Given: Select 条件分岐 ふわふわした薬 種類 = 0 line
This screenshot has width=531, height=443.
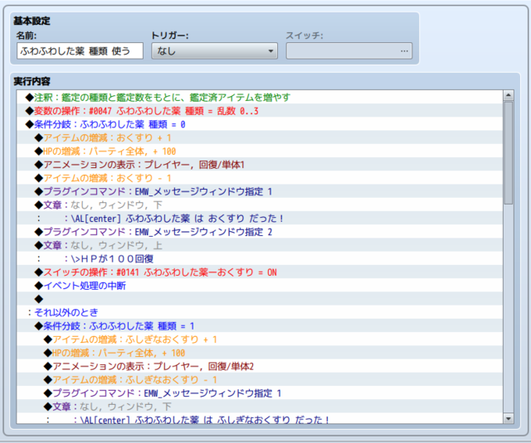Looking at the screenshot, I should (260, 124).
